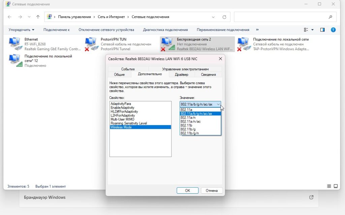
Task: Click the Отмена button
Action: (212, 190)
